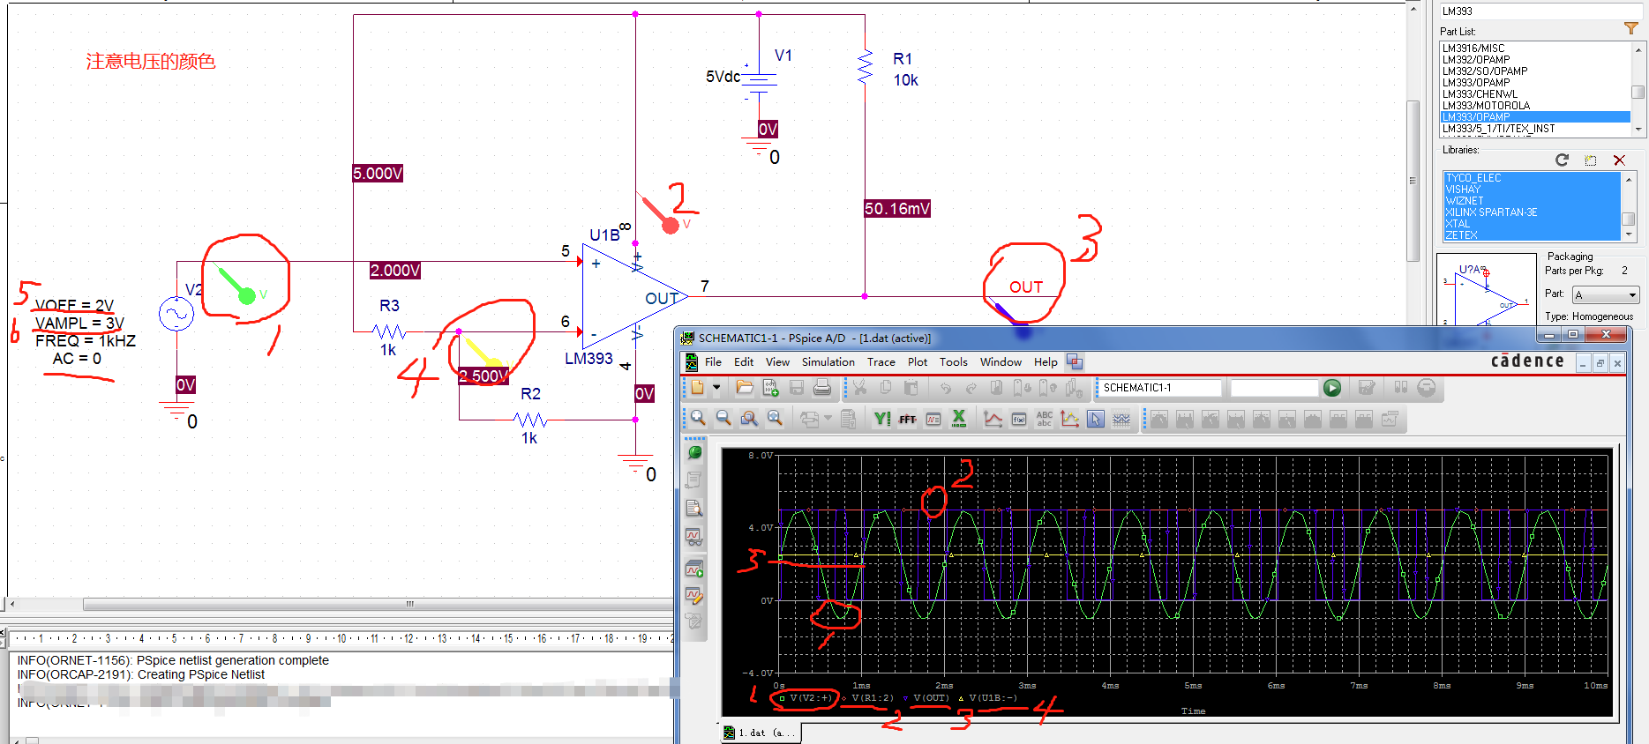Image resolution: width=1649 pixels, height=744 pixels.
Task: Expand the New file dropdown arrow
Action: click(x=716, y=388)
